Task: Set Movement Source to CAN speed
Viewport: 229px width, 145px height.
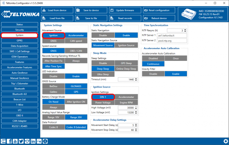Action: (x=76, y=41)
